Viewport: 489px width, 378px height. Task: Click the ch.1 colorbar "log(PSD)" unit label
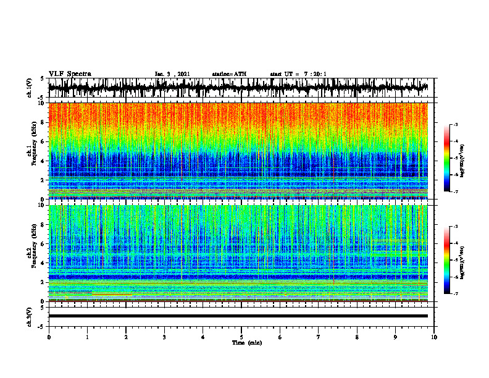pos(462,161)
